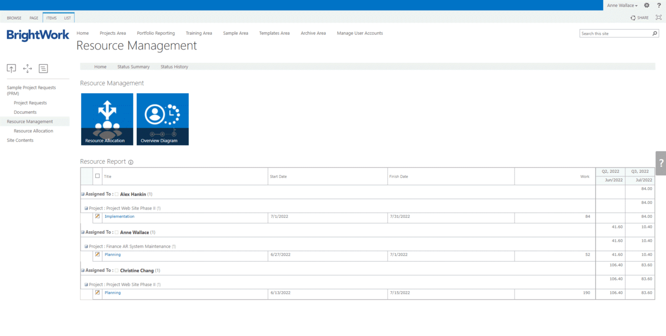Open the Anne Wallace account dropdown
Screen dimensions: 666x336
point(623,5)
